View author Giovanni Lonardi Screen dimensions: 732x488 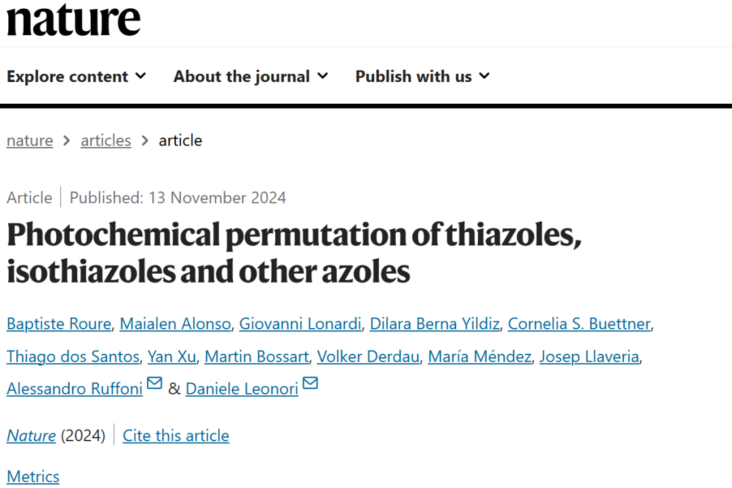pos(300,323)
